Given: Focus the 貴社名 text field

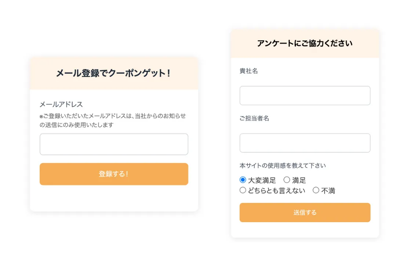Looking at the screenshot, I should pos(305,96).
